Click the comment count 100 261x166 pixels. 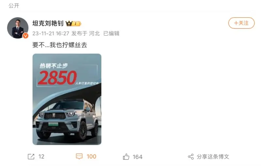click(x=91, y=157)
